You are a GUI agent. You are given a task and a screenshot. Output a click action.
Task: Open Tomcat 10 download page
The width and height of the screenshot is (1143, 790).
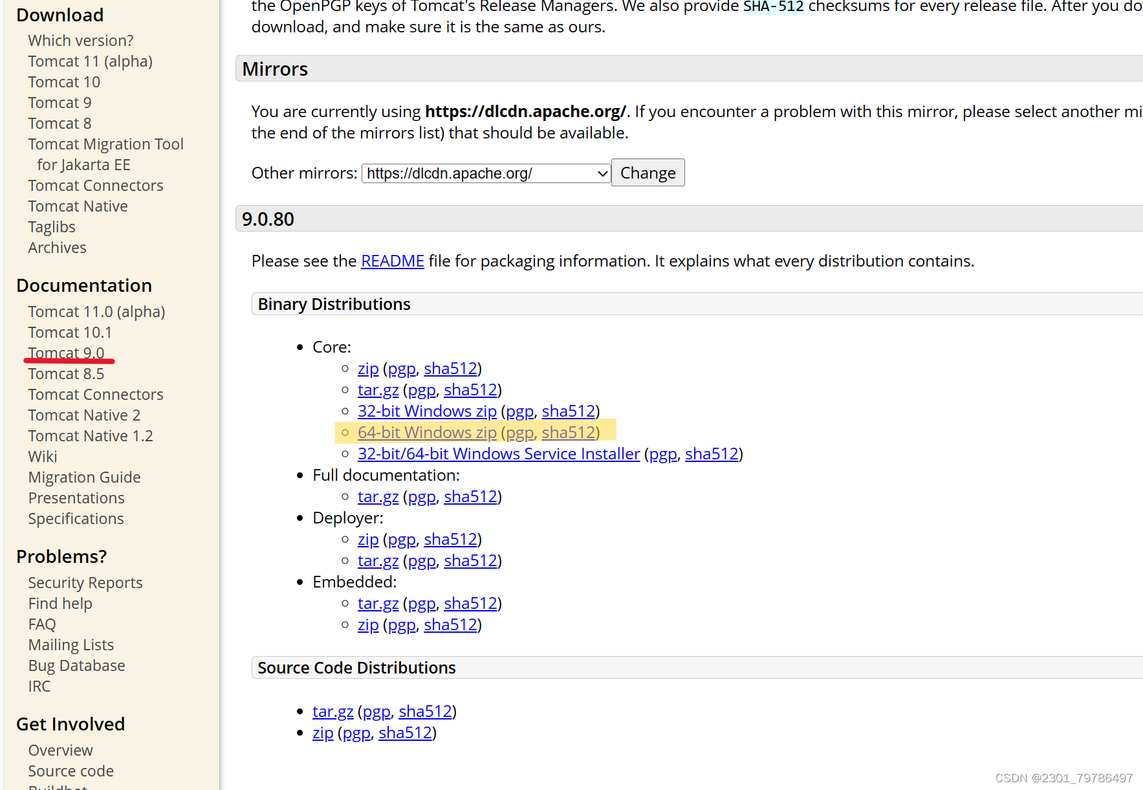click(x=64, y=82)
